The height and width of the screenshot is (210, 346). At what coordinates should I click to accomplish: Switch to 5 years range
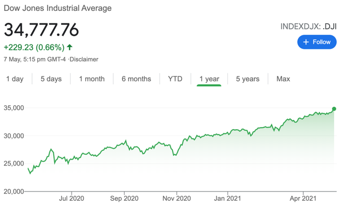(248, 79)
